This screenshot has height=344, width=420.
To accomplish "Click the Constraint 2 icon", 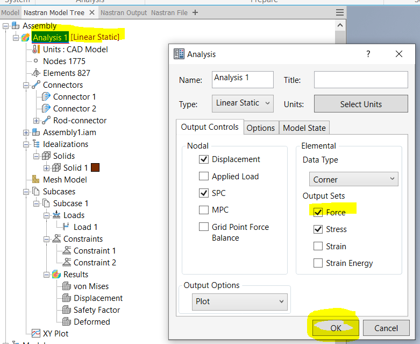I will coord(67,262).
